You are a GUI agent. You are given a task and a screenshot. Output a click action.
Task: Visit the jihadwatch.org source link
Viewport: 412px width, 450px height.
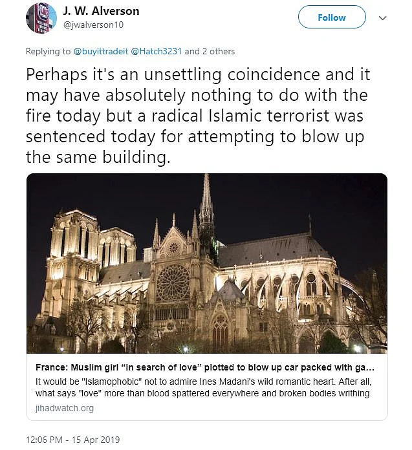(64, 408)
